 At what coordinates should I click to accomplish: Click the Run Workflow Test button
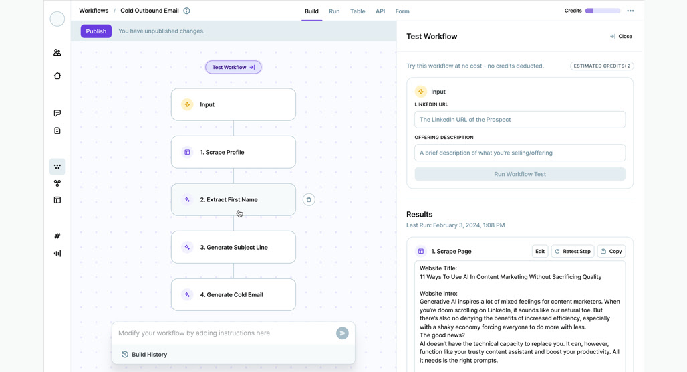[x=520, y=174]
